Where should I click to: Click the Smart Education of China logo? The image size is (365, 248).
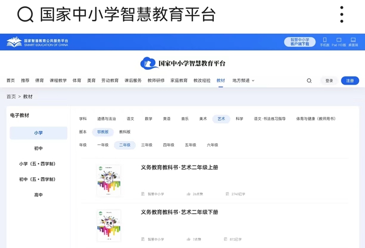37,42
